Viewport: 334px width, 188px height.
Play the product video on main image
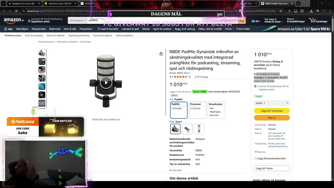[x=106, y=83]
